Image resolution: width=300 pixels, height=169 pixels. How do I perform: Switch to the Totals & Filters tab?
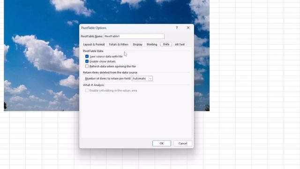[x=119, y=45]
